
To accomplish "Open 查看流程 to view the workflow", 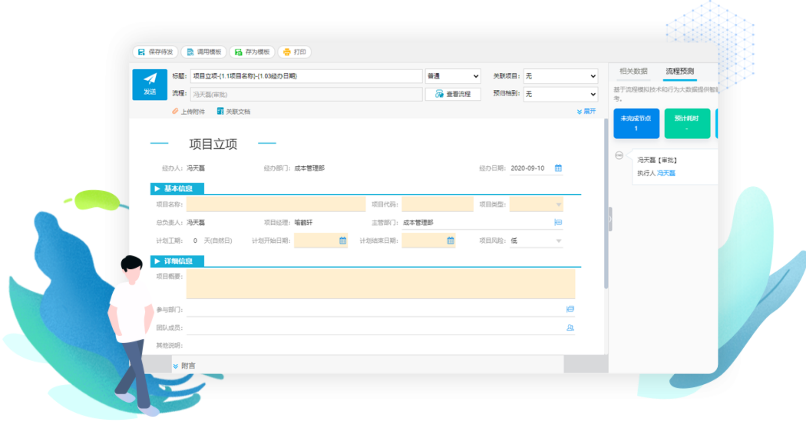I will [453, 94].
